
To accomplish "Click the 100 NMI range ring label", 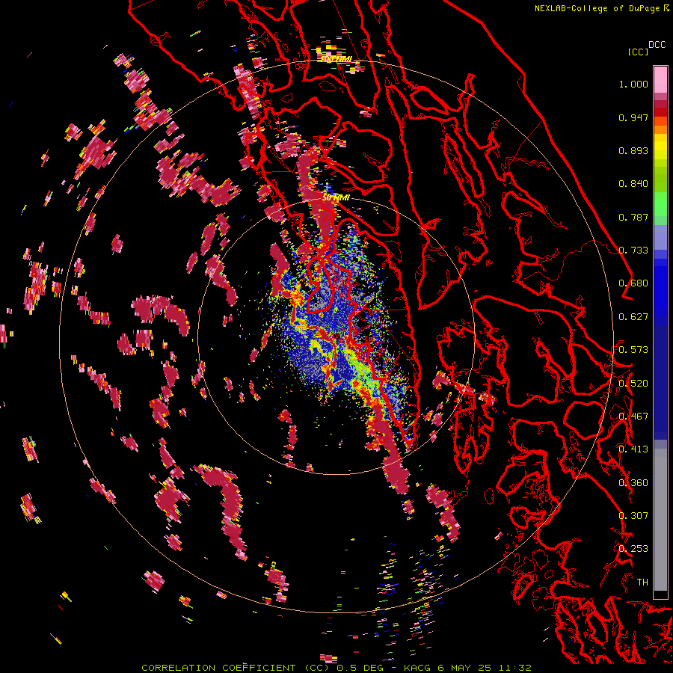I will [x=337, y=59].
